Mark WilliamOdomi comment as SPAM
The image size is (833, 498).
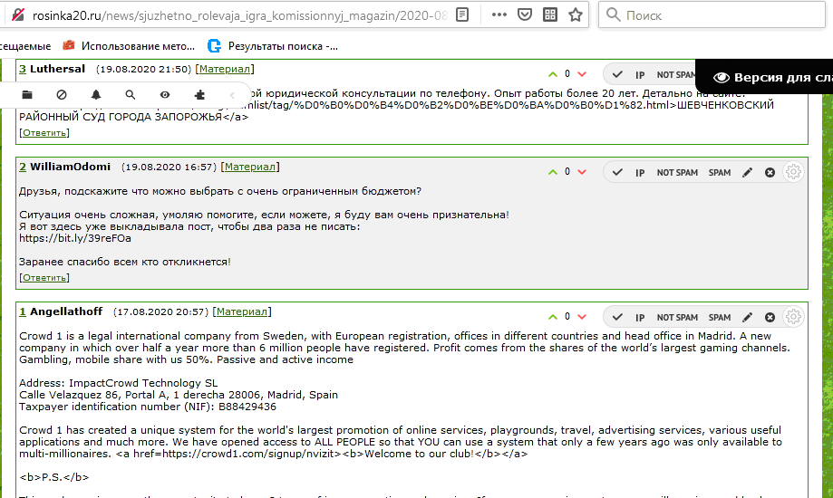click(720, 173)
